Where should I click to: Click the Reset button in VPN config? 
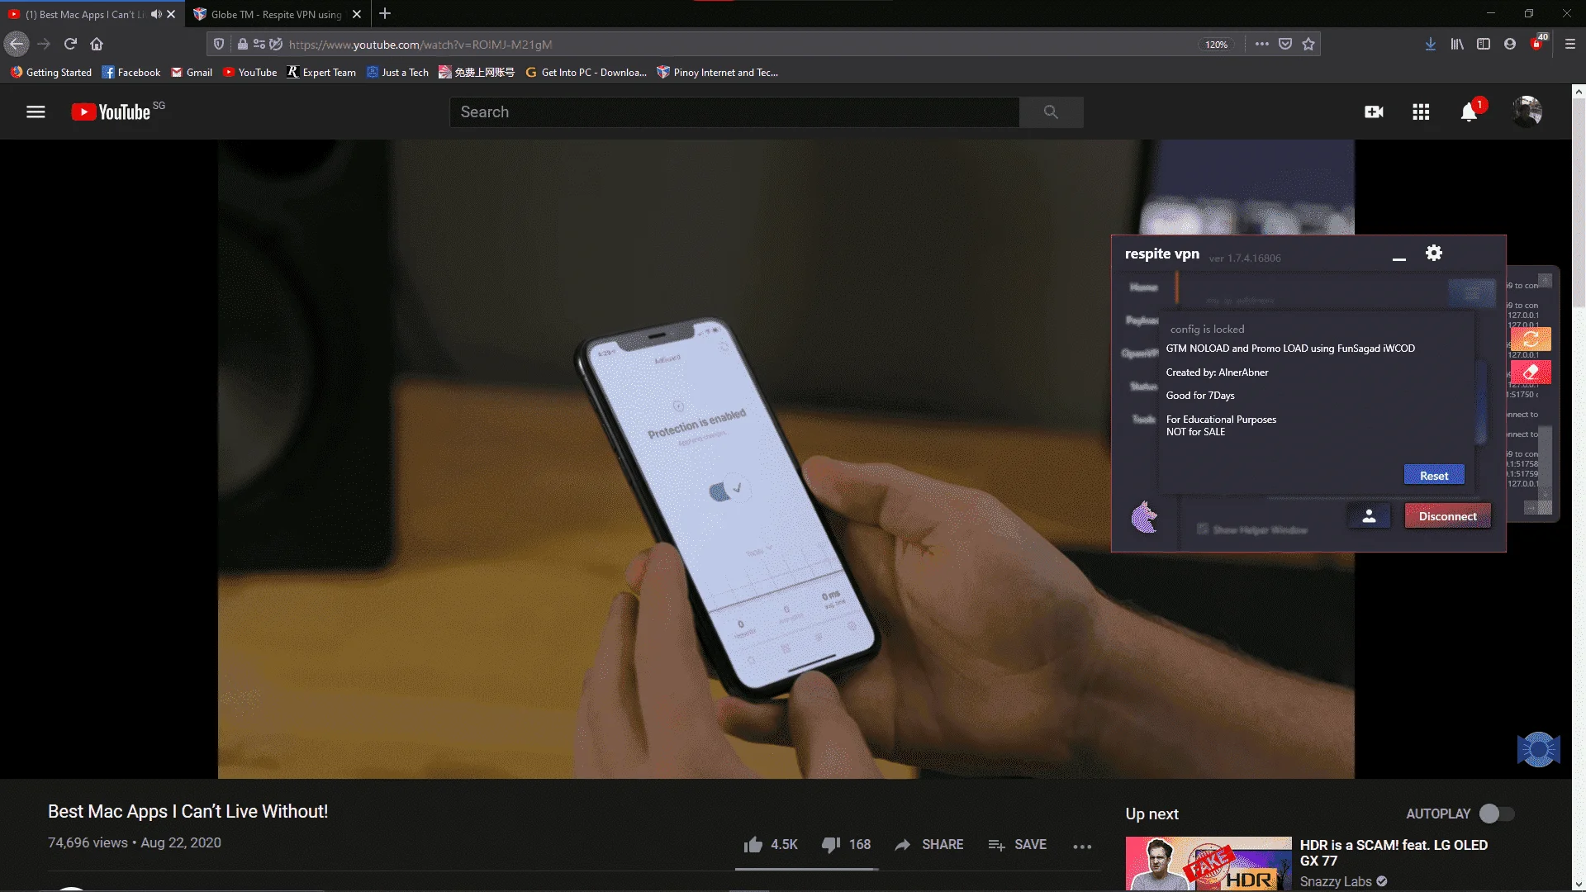tap(1434, 476)
